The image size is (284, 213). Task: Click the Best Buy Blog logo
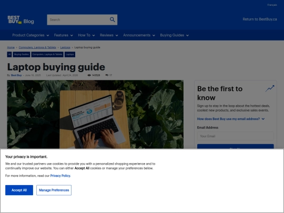[x=21, y=20]
